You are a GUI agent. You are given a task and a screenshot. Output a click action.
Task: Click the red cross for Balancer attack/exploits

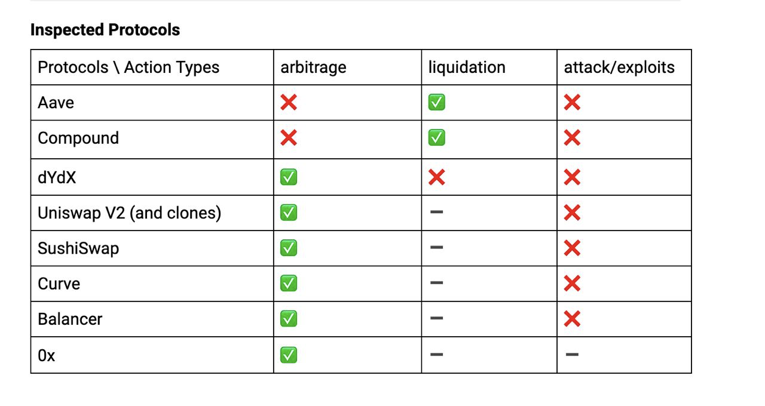(x=572, y=319)
